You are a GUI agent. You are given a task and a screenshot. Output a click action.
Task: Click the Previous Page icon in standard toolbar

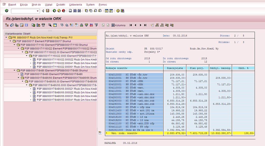click(x=91, y=11)
